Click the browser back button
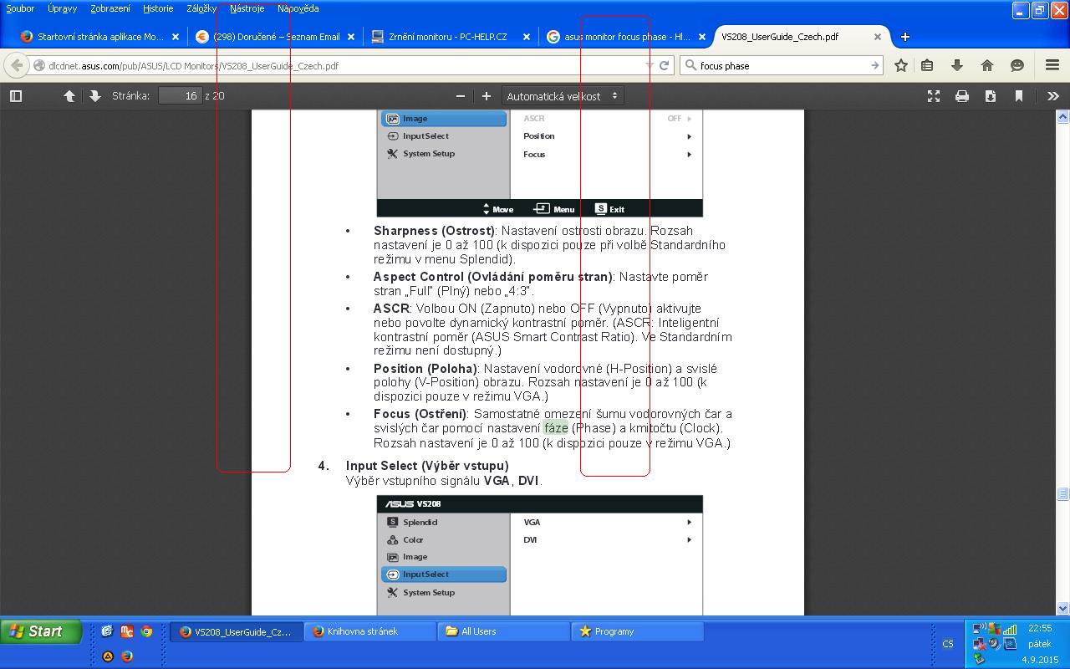1070x669 pixels. [17, 65]
